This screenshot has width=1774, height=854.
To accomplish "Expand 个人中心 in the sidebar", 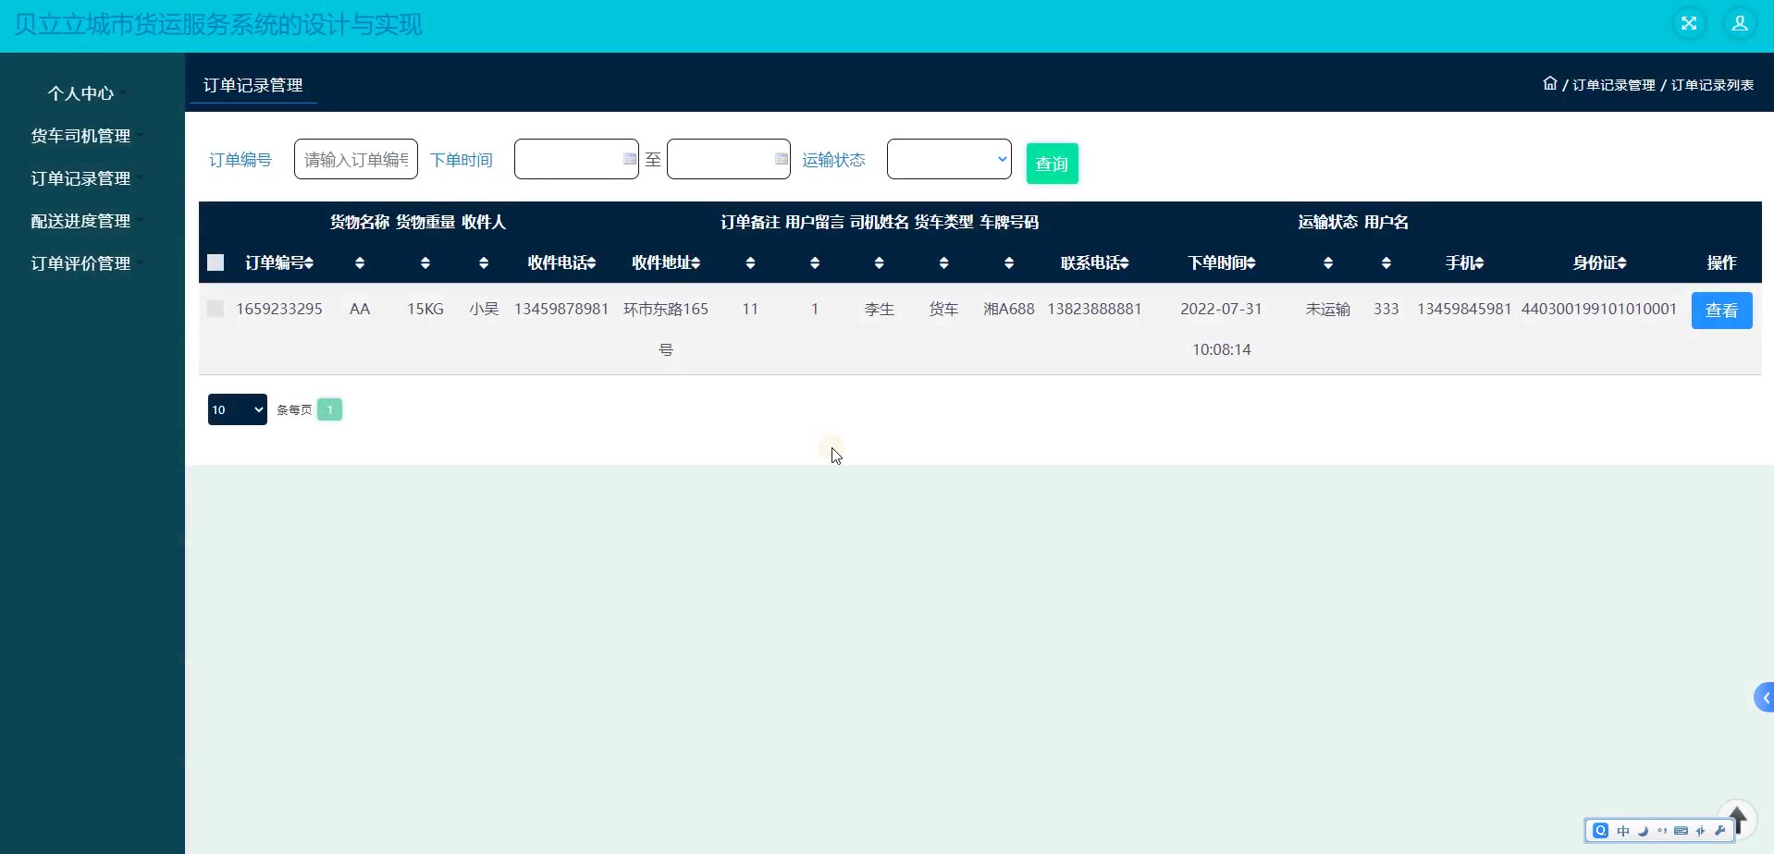I will (80, 93).
